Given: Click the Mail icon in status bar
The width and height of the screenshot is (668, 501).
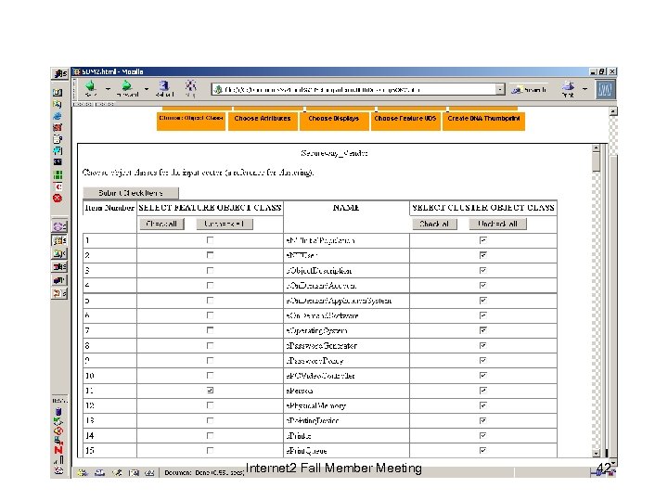Looking at the screenshot, I should coord(99,472).
